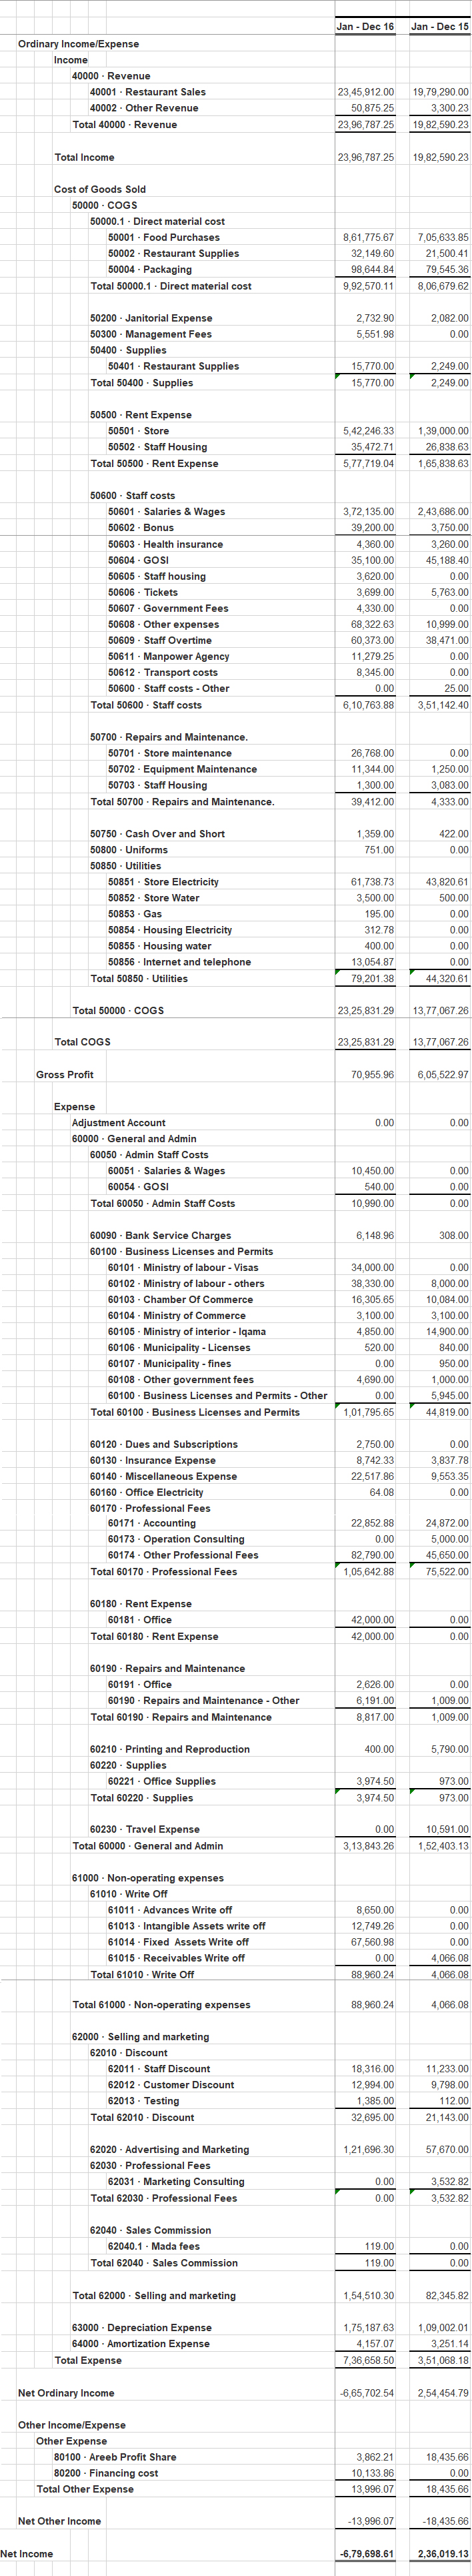Select the Gross Profit value 6,05,522.97
Screen dimensions: 472x2576
[441, 1075]
